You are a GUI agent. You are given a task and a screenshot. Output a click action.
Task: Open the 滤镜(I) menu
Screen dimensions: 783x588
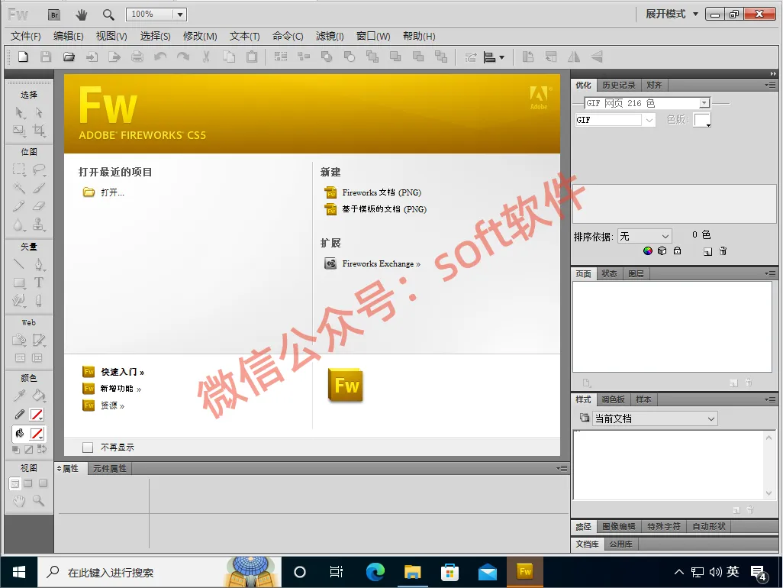pyautogui.click(x=330, y=37)
